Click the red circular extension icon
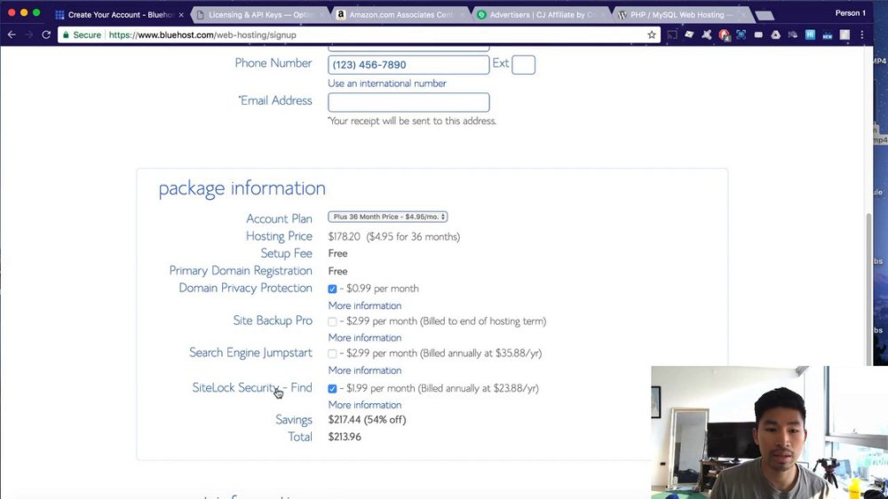 (x=724, y=36)
